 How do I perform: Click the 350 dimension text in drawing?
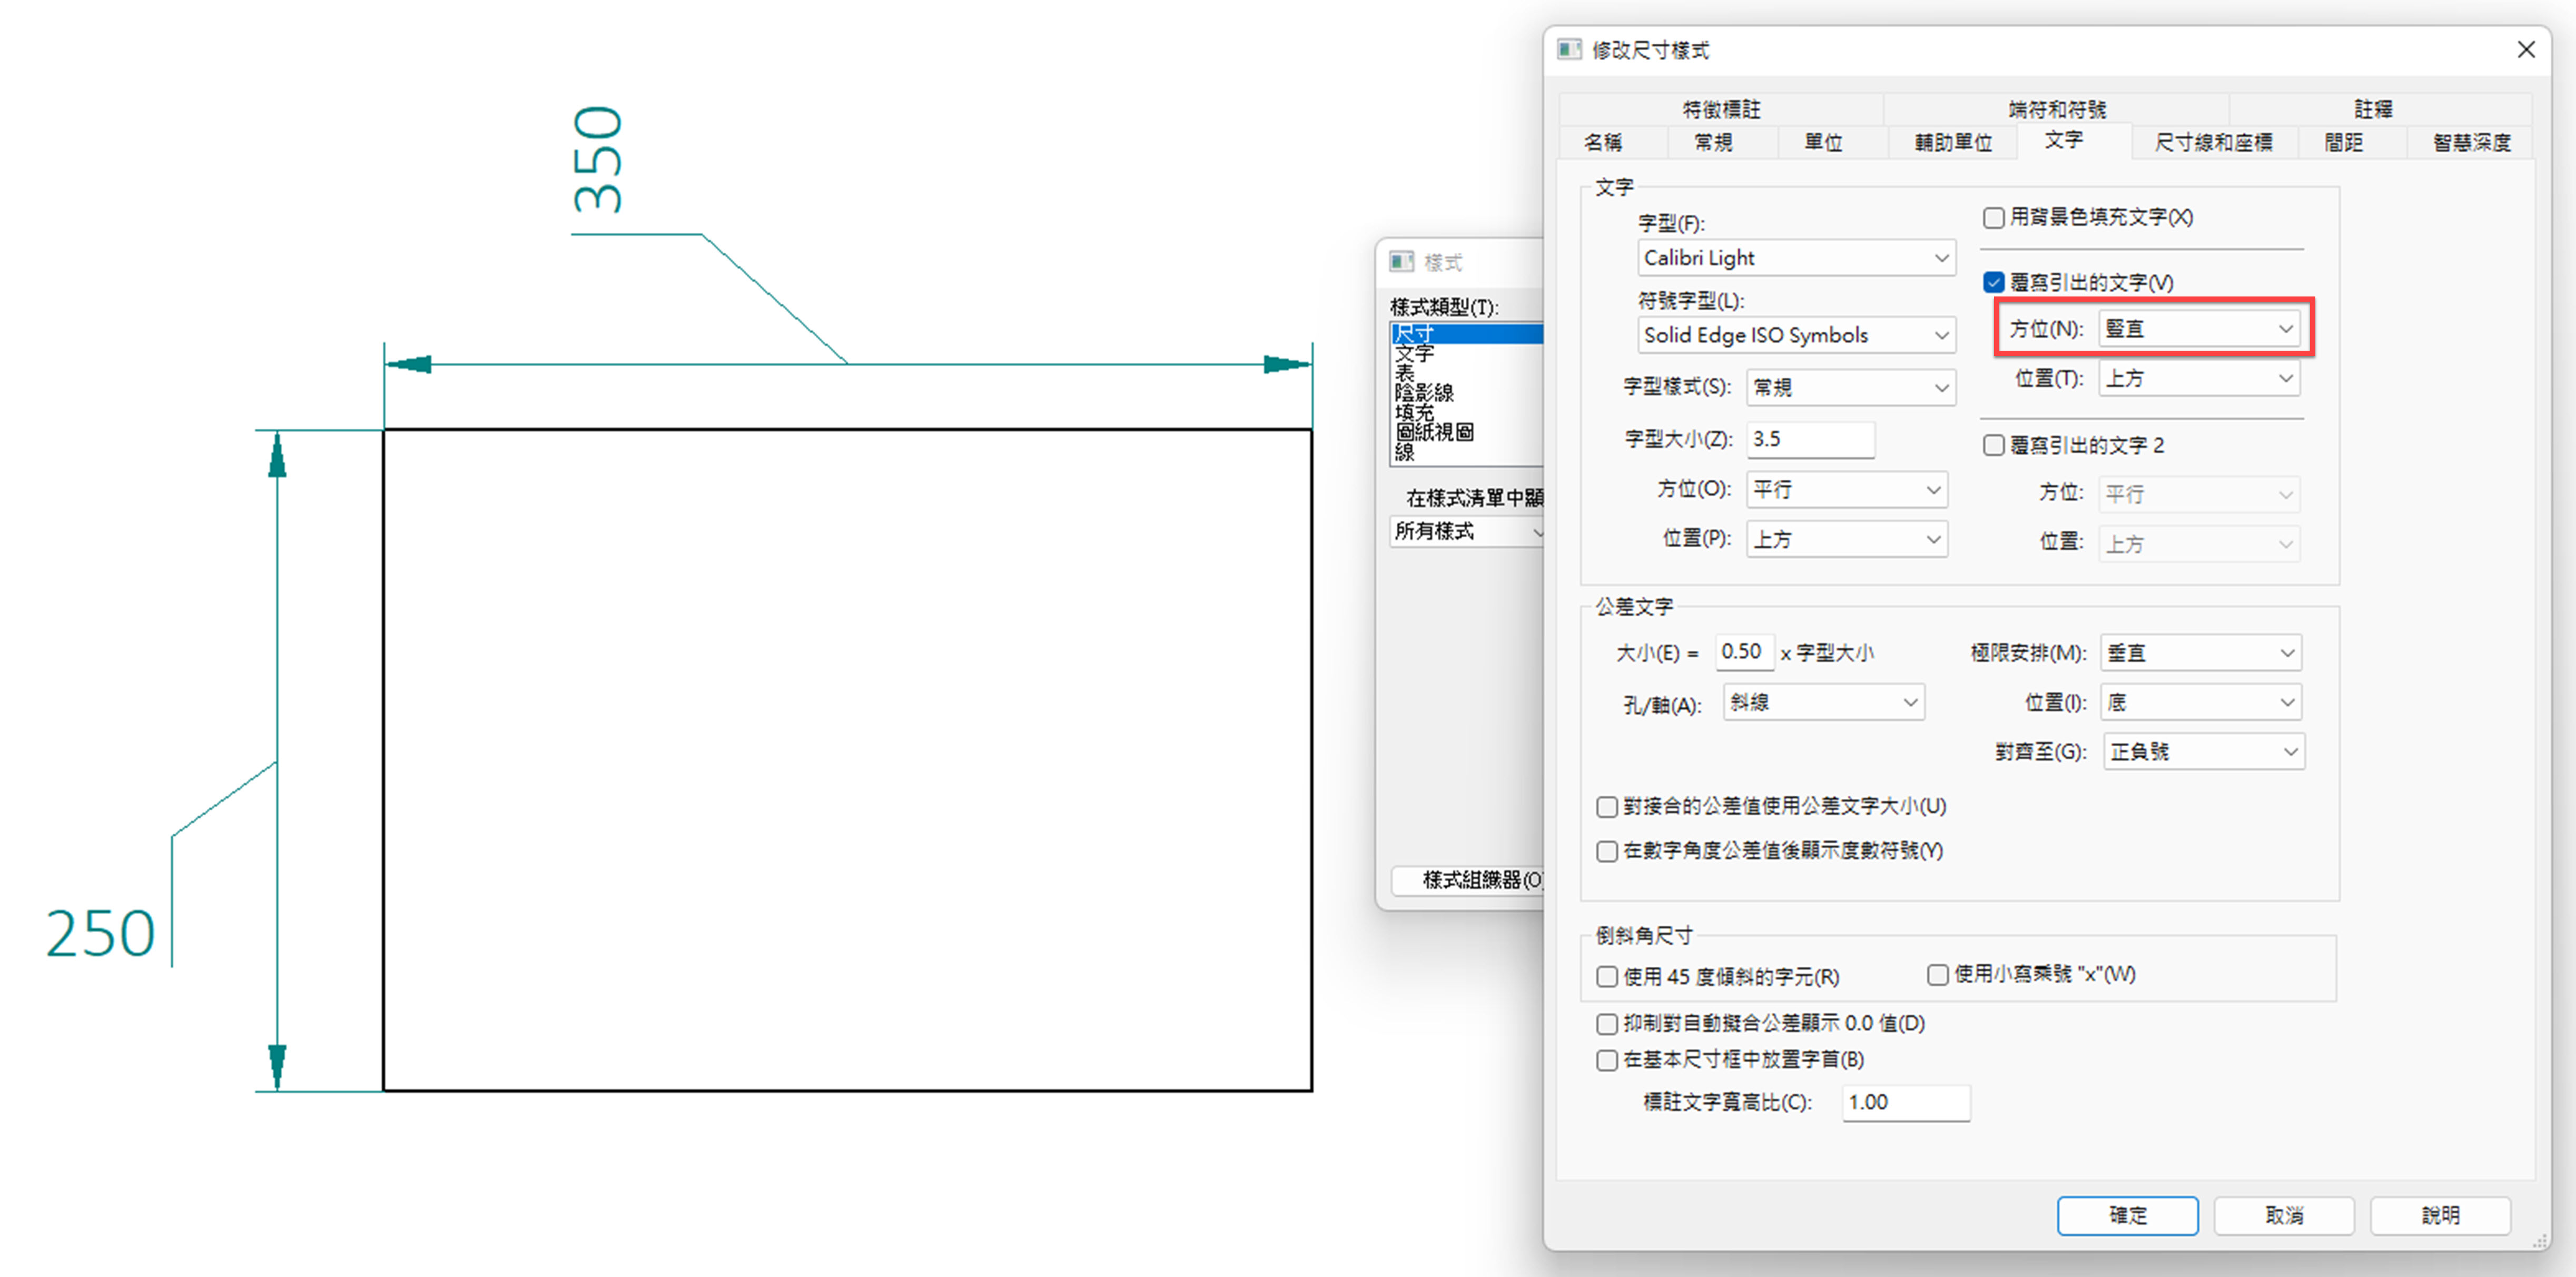[x=598, y=160]
